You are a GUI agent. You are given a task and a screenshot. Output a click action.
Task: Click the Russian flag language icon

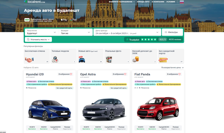pyautogui.click(x=181, y=2)
